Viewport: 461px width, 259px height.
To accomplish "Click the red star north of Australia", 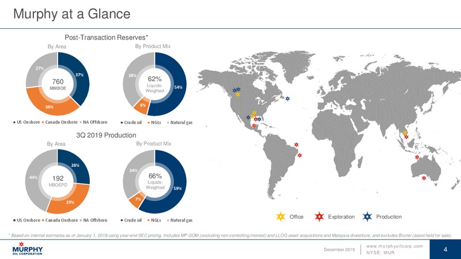I will [417, 157].
